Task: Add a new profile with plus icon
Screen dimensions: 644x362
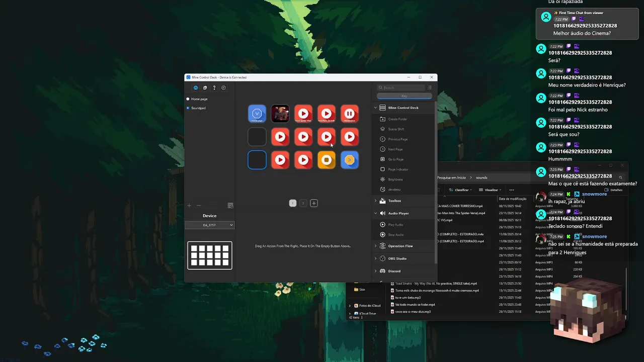Action: pos(189,205)
